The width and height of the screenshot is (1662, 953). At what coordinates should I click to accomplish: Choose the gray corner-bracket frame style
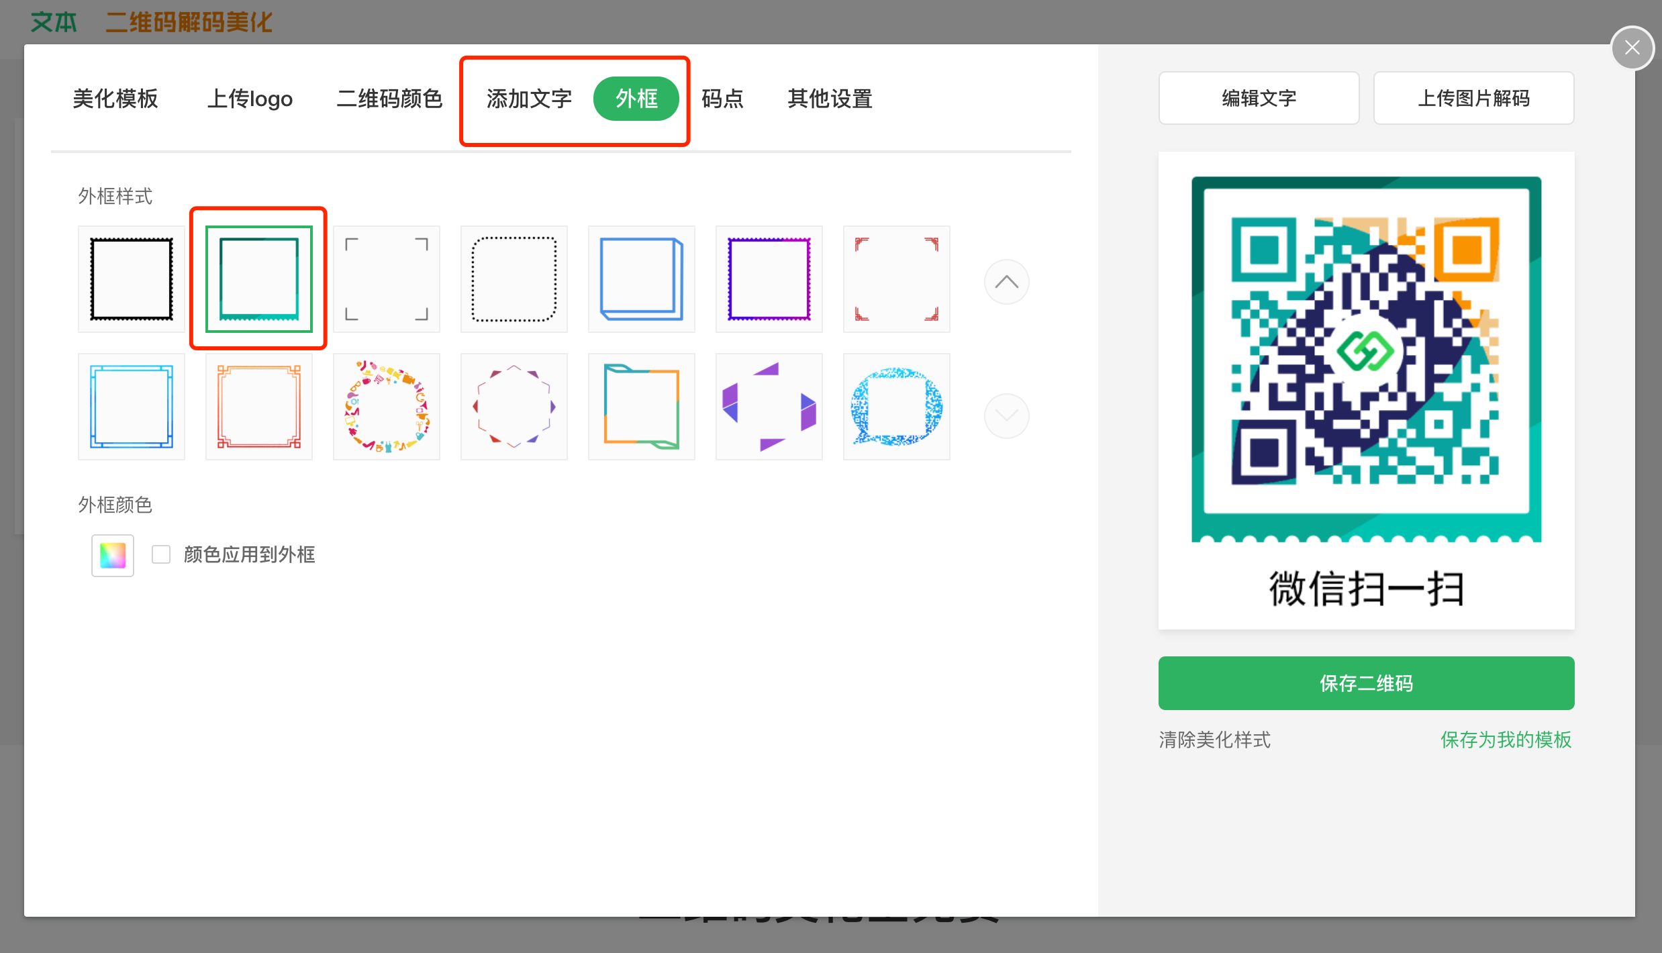(387, 279)
